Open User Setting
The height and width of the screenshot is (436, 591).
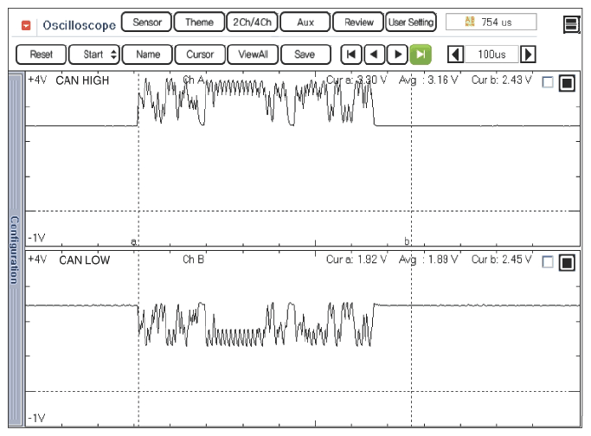point(411,22)
